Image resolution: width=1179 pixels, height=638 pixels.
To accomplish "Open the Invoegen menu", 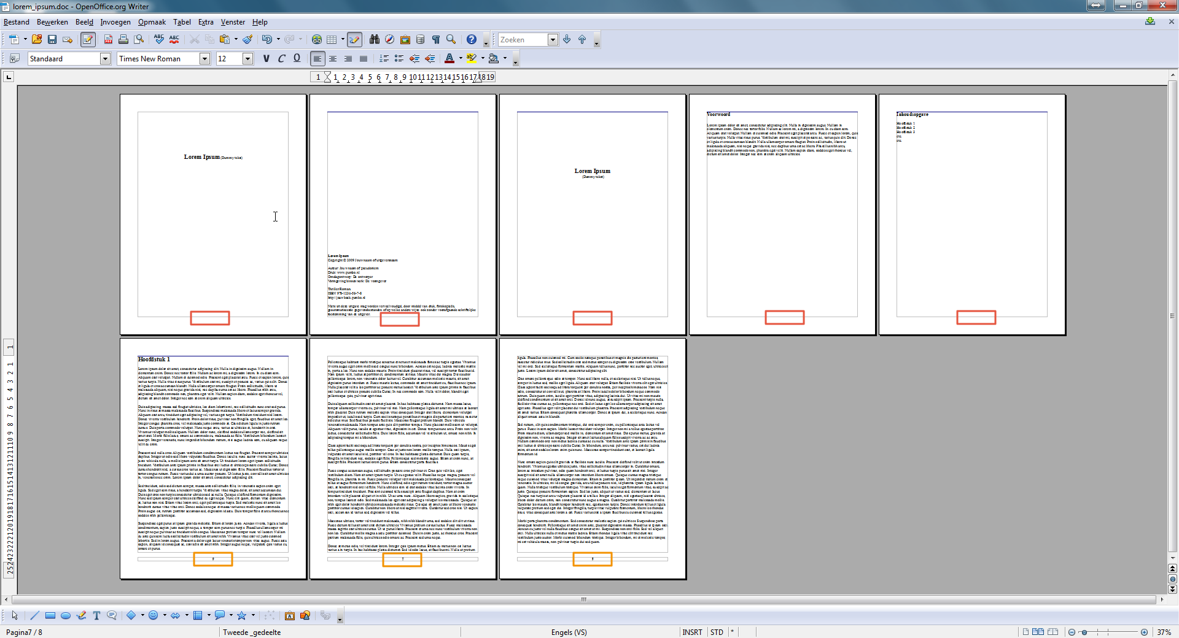I will [115, 22].
